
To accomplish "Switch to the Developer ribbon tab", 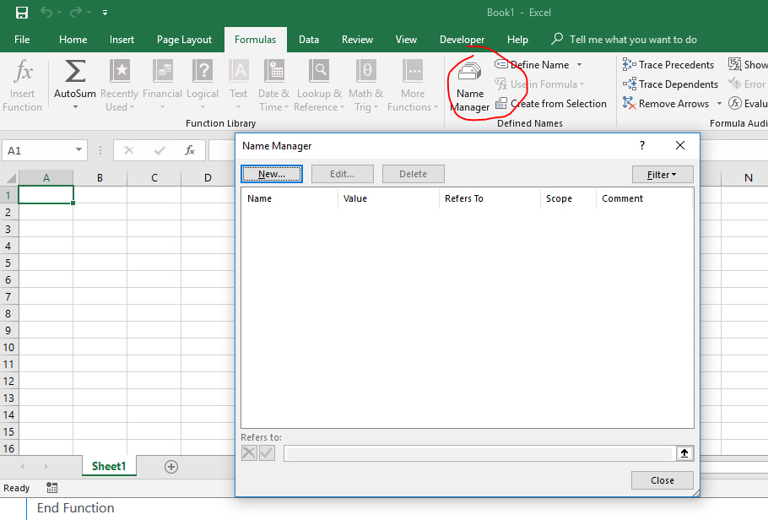I will [462, 40].
